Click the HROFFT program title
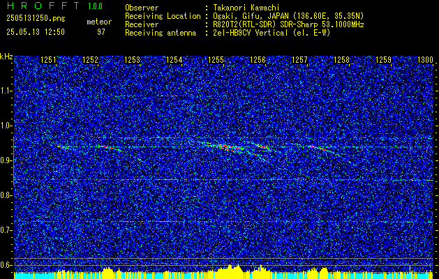 43,6
